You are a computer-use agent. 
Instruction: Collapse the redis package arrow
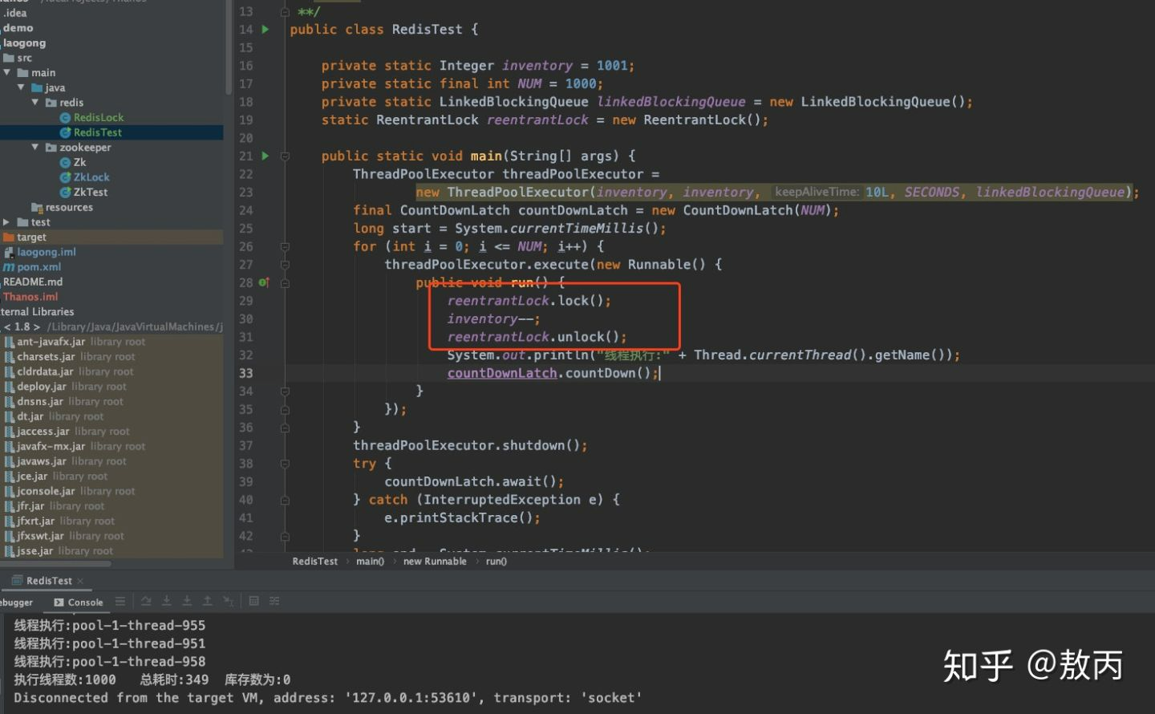tap(35, 102)
